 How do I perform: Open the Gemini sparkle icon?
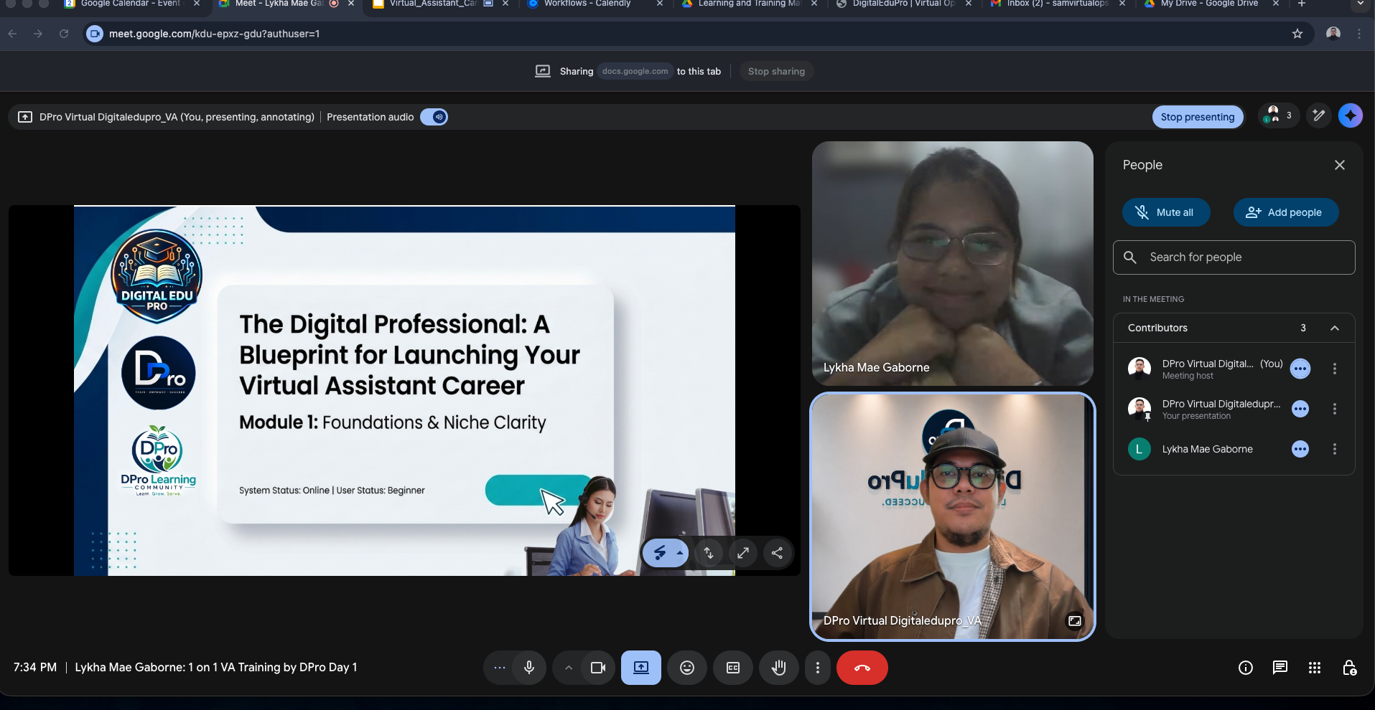[1351, 115]
